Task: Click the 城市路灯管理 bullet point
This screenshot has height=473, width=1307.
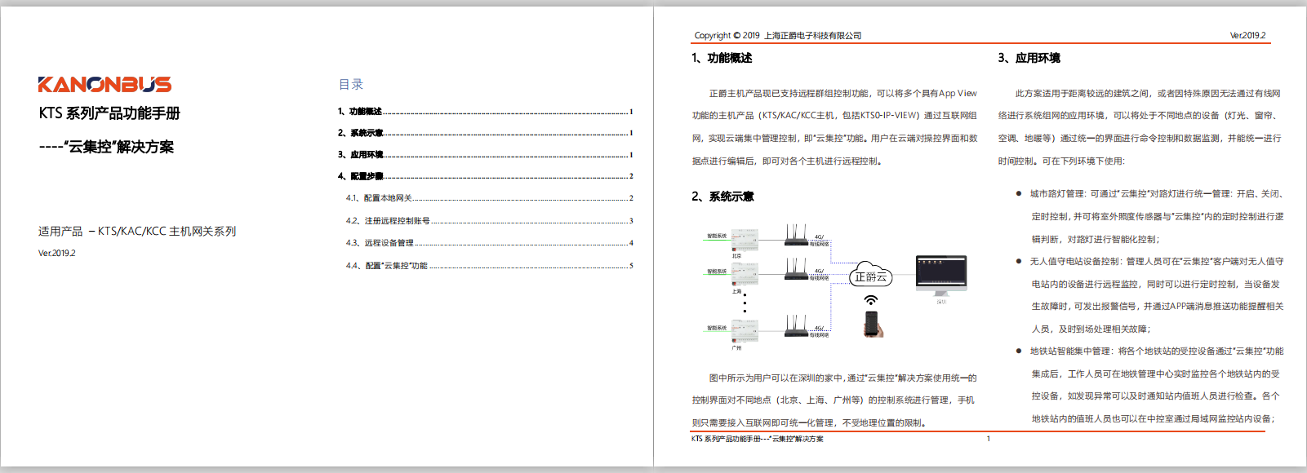Action: [x=1058, y=194]
